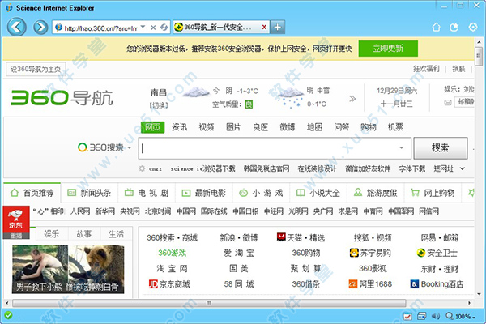Open 最新电影 category tab

(x=204, y=193)
